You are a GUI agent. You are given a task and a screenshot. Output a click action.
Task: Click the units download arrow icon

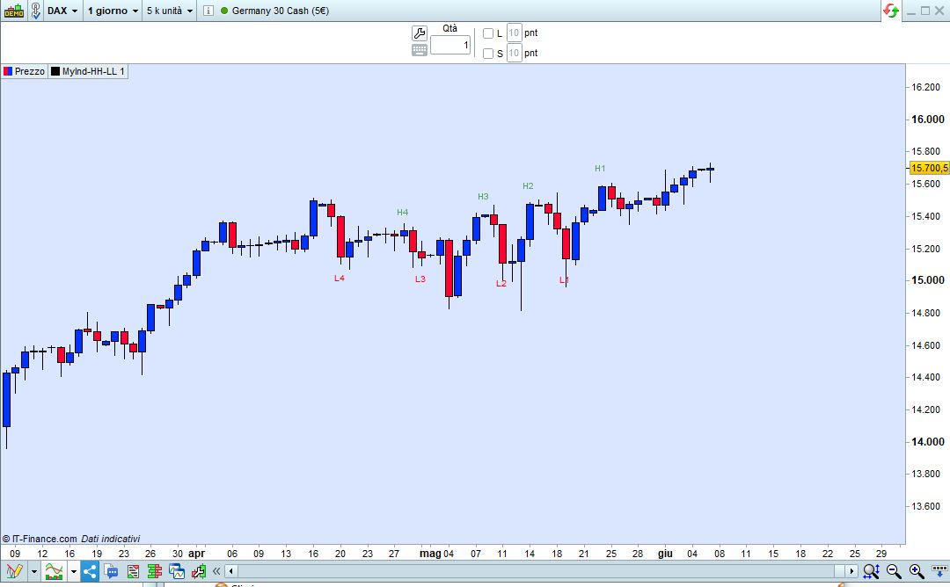click(x=939, y=570)
